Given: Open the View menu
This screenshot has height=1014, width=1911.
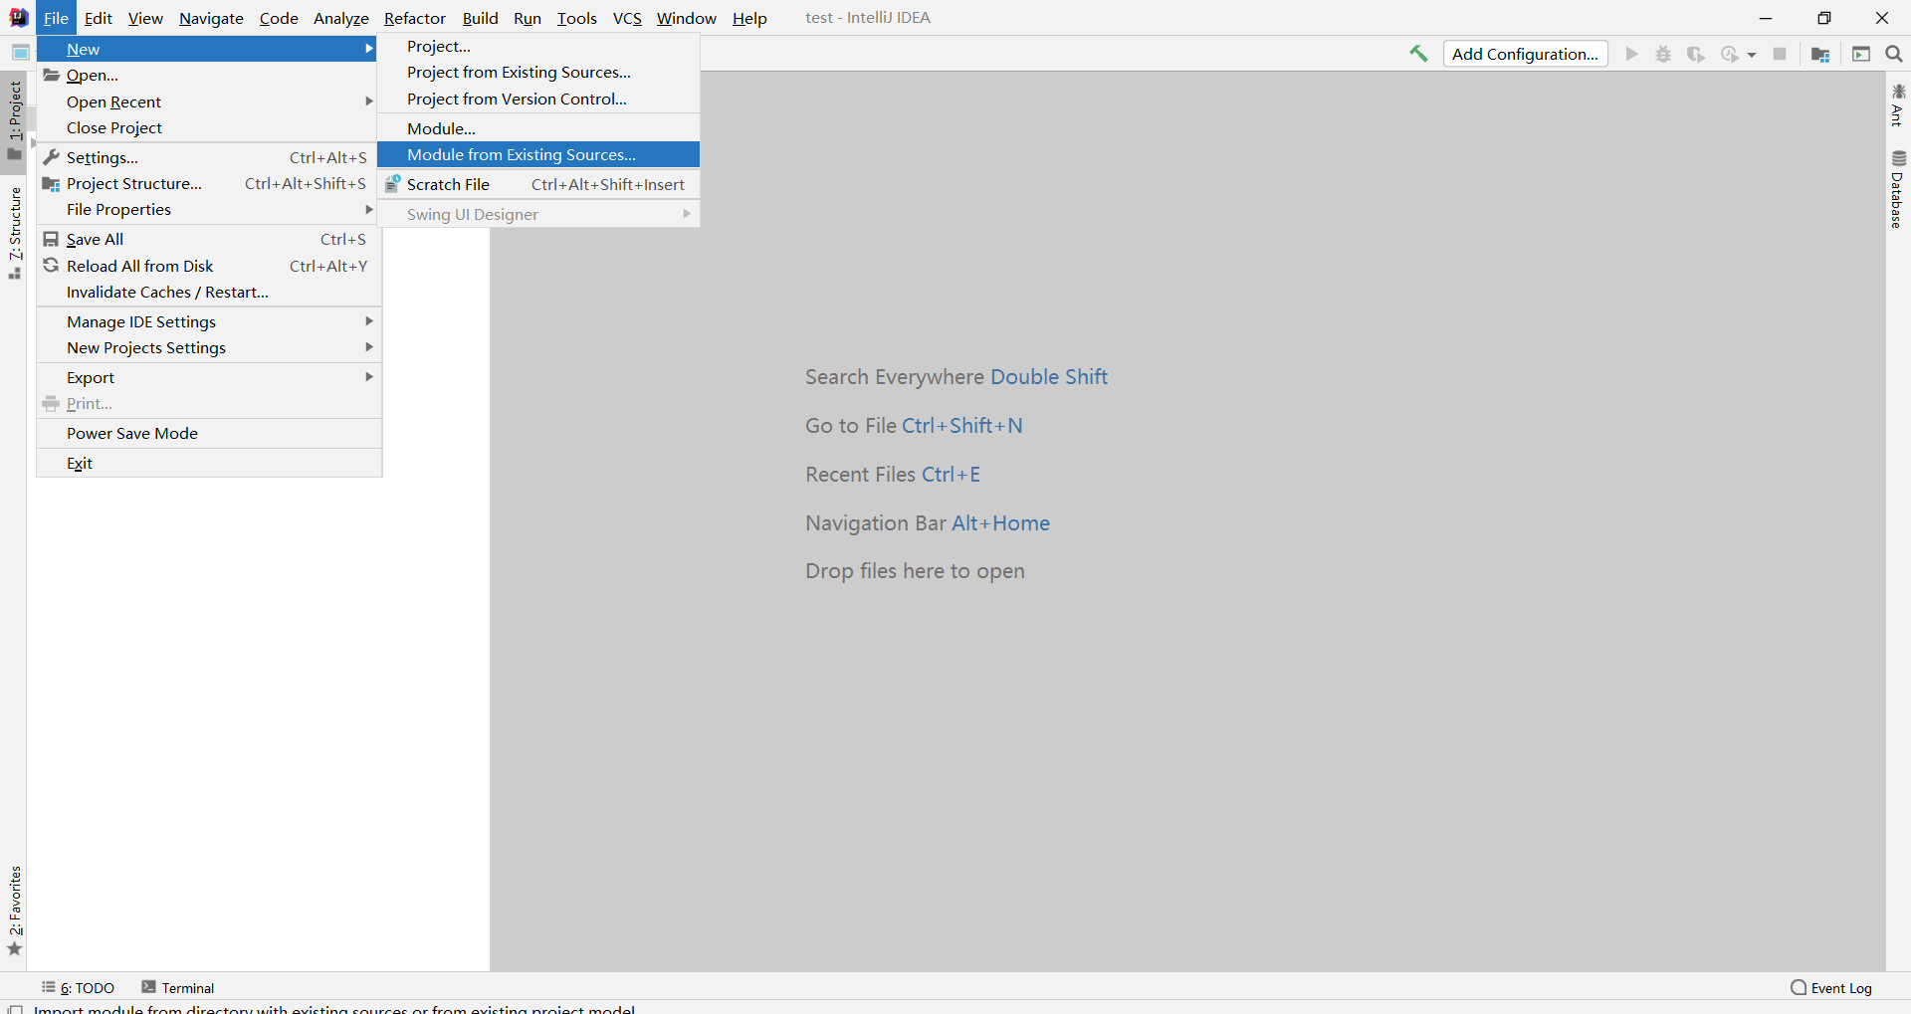Looking at the screenshot, I should 145,18.
